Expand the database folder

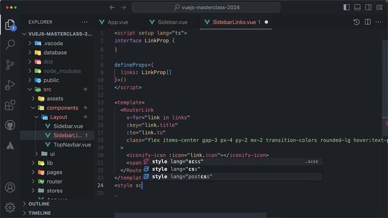[58, 53]
